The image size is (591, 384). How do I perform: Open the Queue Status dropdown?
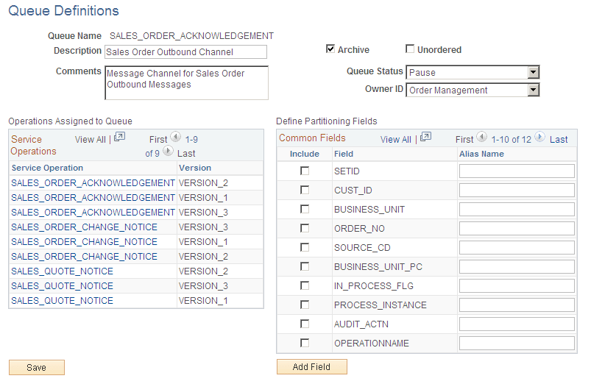(533, 72)
